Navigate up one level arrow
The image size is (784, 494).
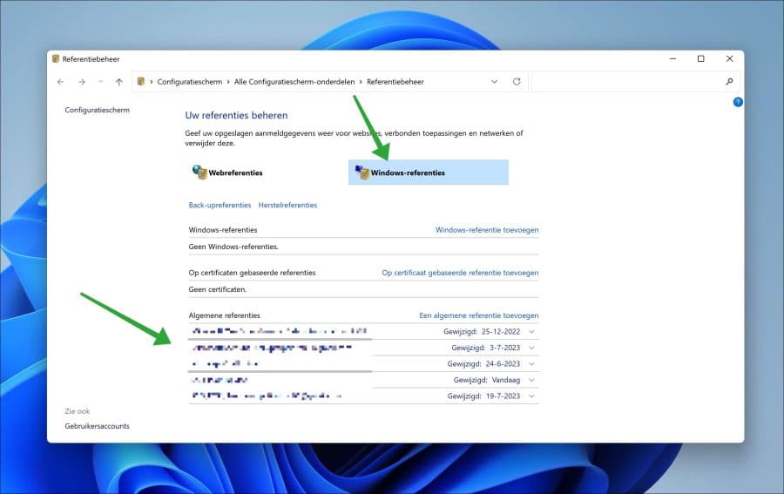119,82
